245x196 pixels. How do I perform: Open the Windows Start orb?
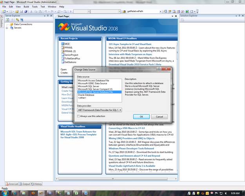4,193
